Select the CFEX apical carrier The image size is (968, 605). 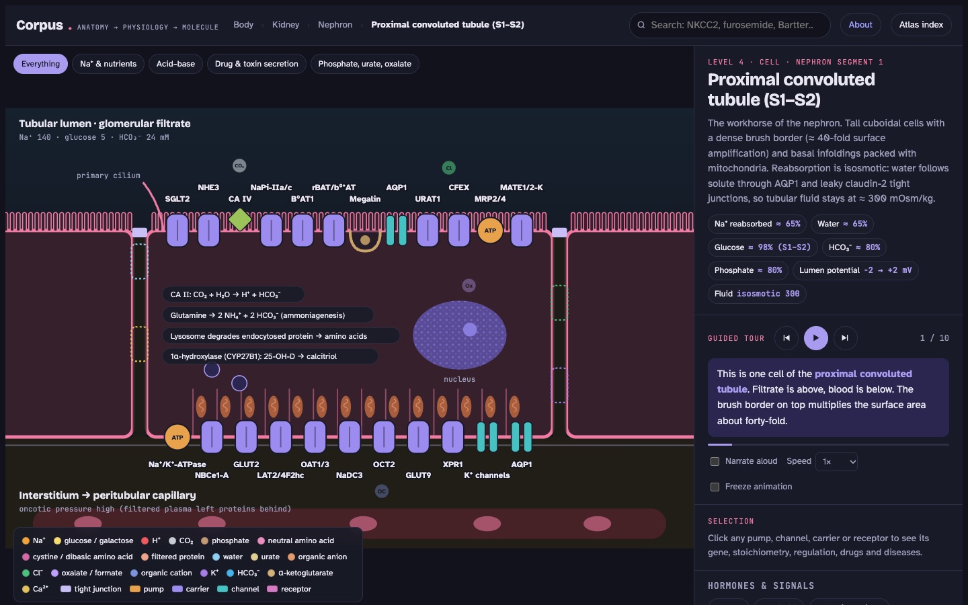pyautogui.click(x=459, y=230)
